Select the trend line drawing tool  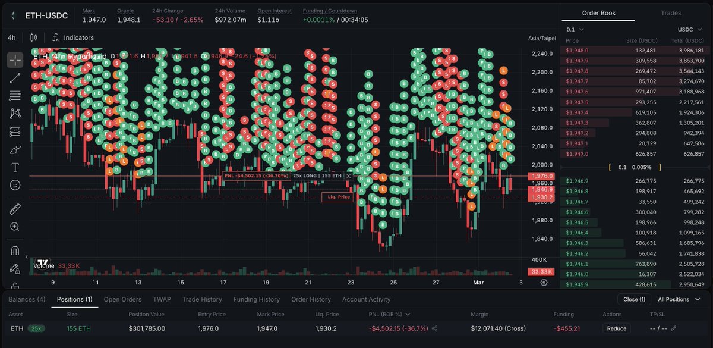pos(15,77)
